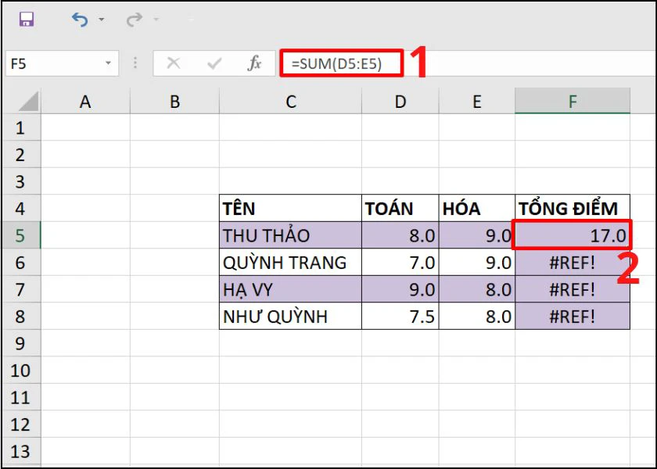Screen dimensions: 657x469
Task: Select column E header
Action: 477,102
